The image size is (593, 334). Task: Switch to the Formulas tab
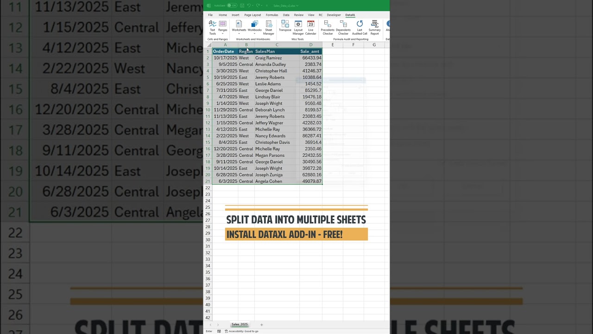coord(272,15)
